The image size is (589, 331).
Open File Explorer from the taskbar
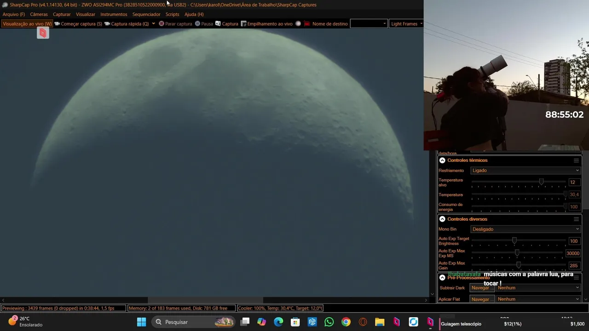point(380,322)
